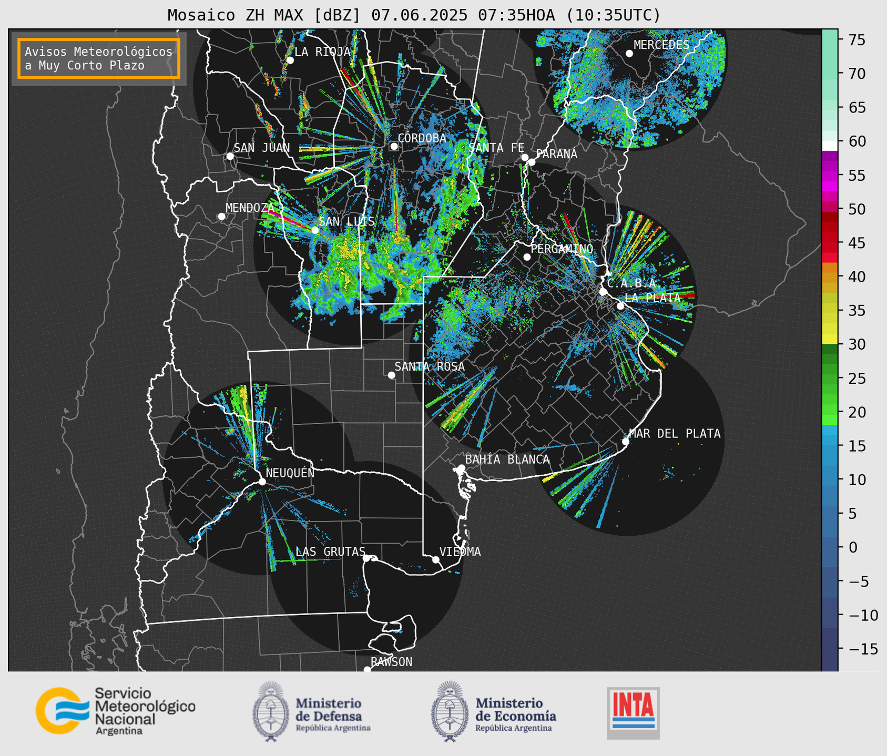Select the San Luis city marker
The width and height of the screenshot is (887, 756).
point(315,230)
